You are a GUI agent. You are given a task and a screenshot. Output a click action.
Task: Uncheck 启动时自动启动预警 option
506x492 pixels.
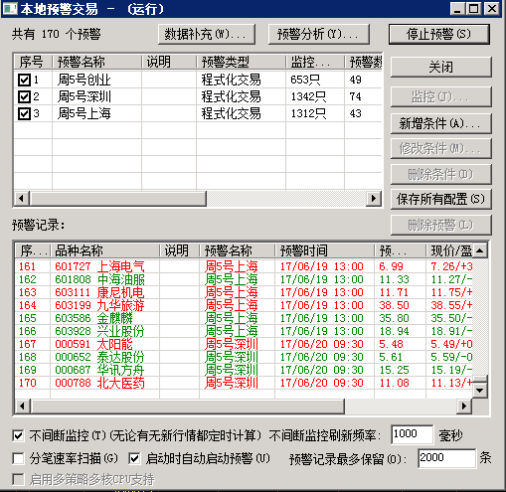coord(134,459)
